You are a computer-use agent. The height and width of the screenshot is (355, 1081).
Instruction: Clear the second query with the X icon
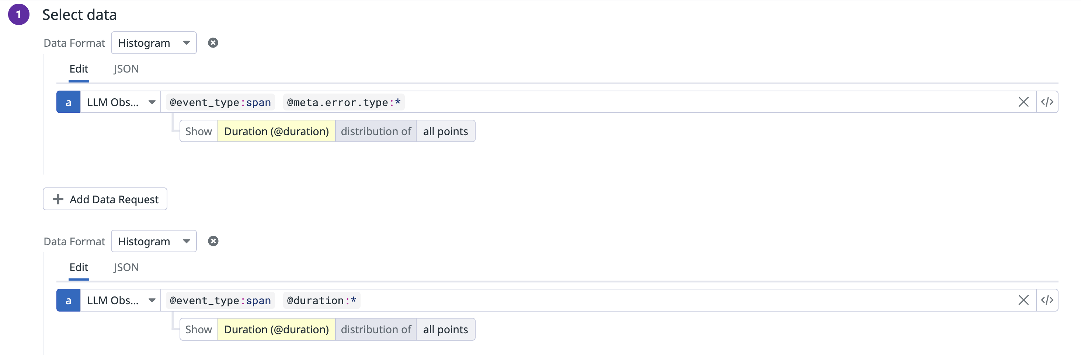tap(1023, 300)
